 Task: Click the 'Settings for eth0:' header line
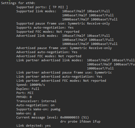pos(18,3)
